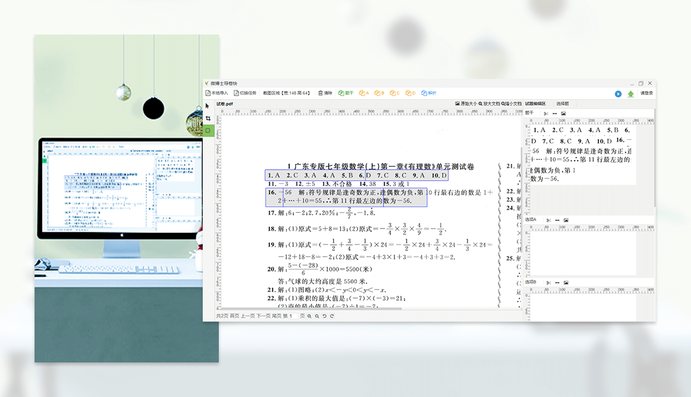Click the blue 解析 analysis button
This screenshot has height=397, width=691.
click(x=429, y=93)
